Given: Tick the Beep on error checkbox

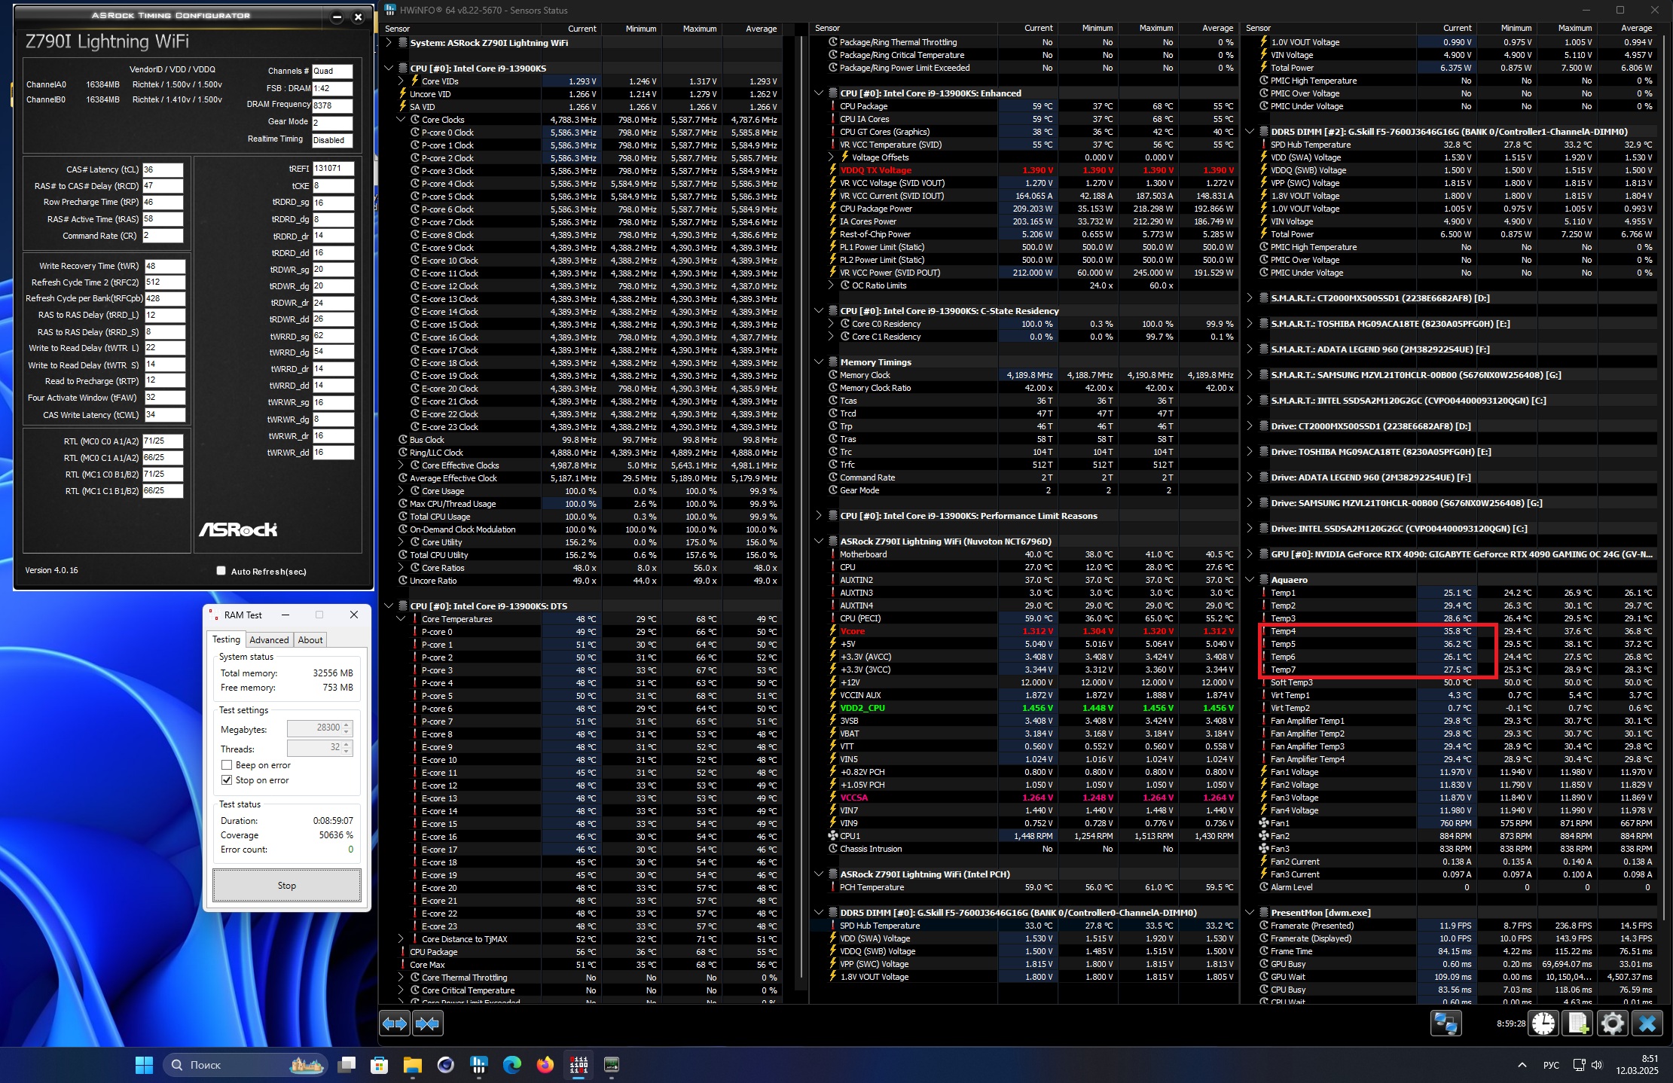Looking at the screenshot, I should tap(227, 764).
